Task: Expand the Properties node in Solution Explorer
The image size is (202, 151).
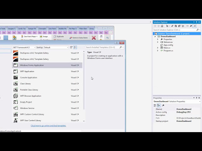Action: point(158,39)
